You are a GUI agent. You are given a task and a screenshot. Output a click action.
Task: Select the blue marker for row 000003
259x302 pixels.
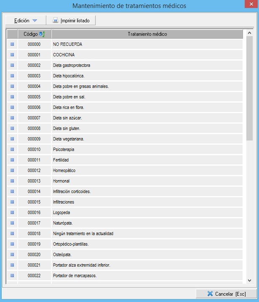pyautogui.click(x=12, y=76)
